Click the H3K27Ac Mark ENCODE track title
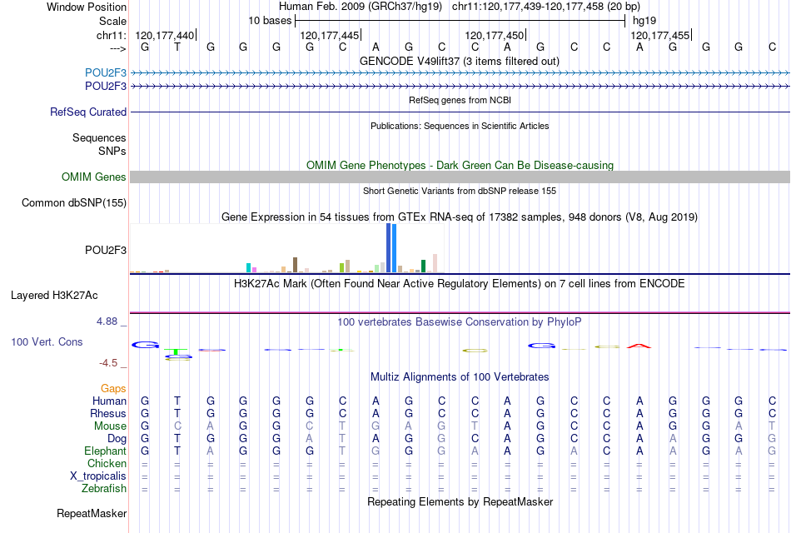This screenshot has width=791, height=533. coord(460,284)
